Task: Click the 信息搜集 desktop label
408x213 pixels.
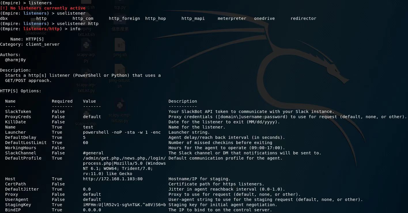Action: pyautogui.click(x=120, y=29)
